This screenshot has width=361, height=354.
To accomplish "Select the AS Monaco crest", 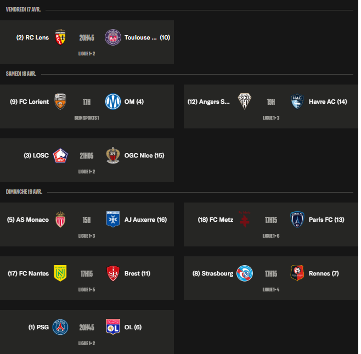I will (60, 220).
